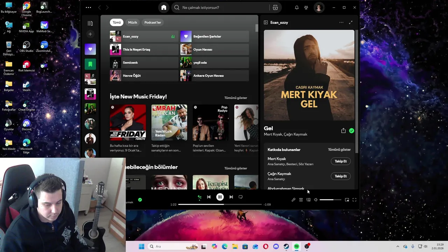Pause the playing song
The width and height of the screenshot is (448, 252).
(220, 197)
